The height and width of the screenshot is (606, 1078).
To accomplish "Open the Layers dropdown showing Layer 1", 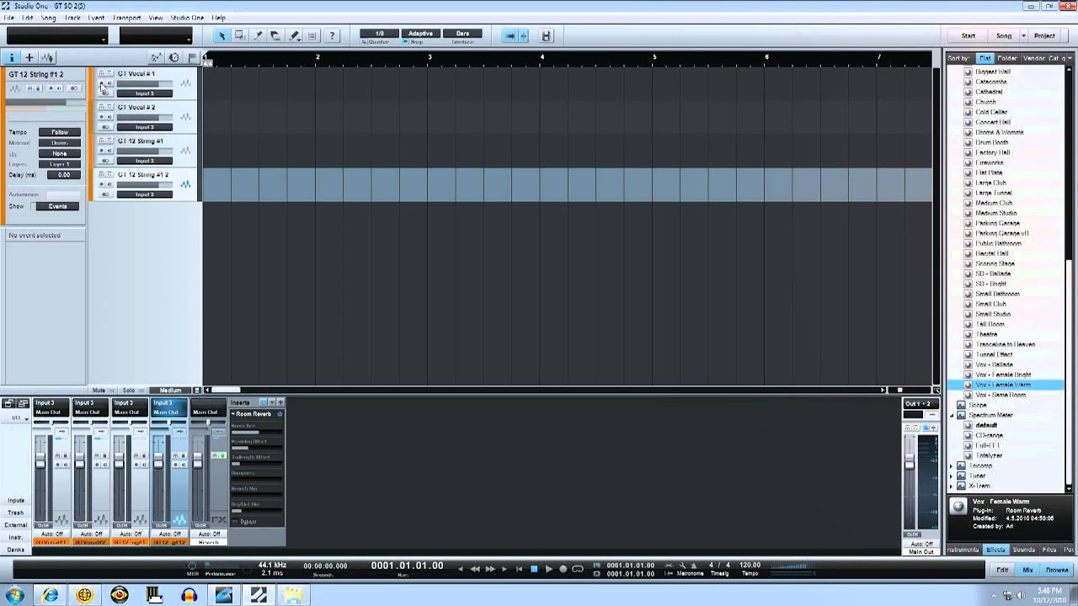I will point(60,164).
